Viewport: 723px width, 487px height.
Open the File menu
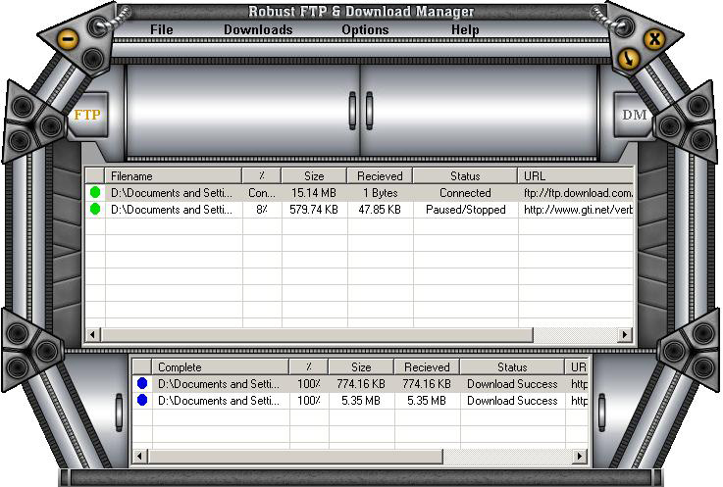(162, 30)
